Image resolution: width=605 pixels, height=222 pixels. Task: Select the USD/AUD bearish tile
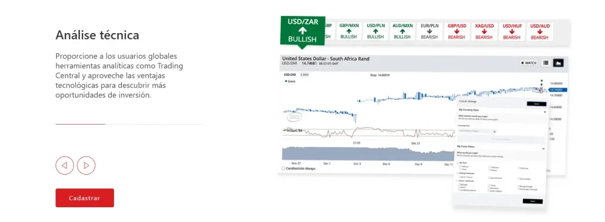(x=539, y=32)
